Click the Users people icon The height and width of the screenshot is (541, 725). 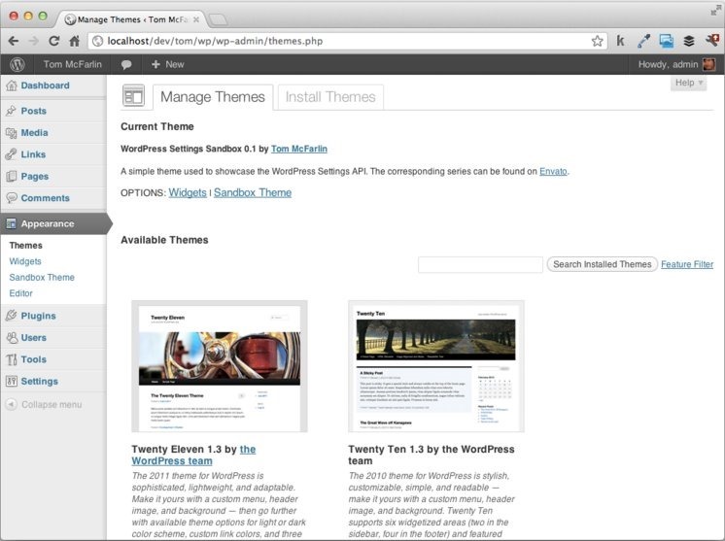coord(11,338)
